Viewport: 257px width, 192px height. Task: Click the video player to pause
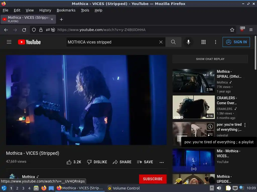86,100
